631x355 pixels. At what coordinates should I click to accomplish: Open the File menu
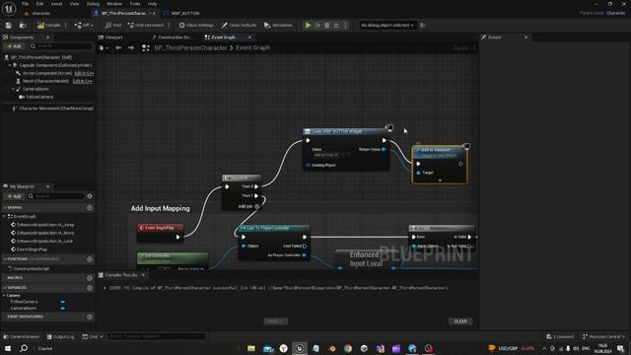click(25, 4)
